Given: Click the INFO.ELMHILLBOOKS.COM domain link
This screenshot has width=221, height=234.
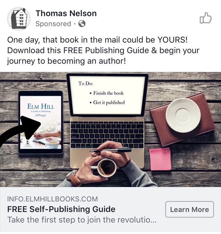Looking at the screenshot, I should 52,199.
